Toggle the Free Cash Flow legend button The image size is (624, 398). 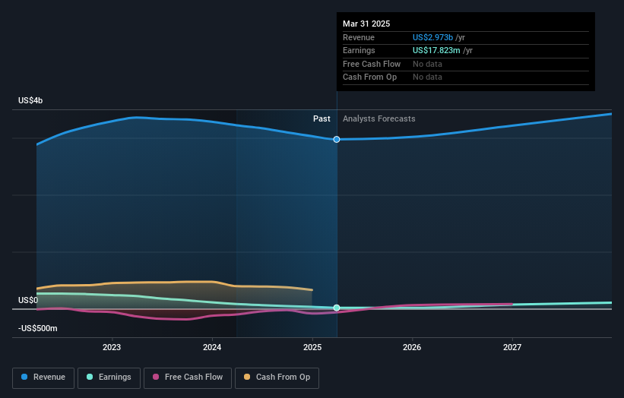click(188, 377)
